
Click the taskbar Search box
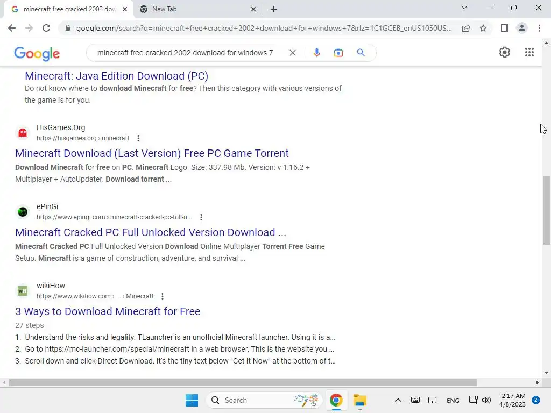pyautogui.click(x=264, y=400)
